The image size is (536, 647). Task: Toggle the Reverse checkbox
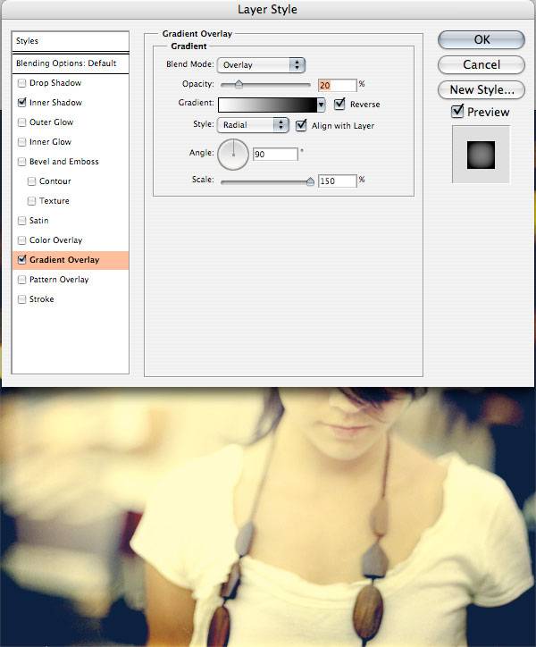point(339,105)
